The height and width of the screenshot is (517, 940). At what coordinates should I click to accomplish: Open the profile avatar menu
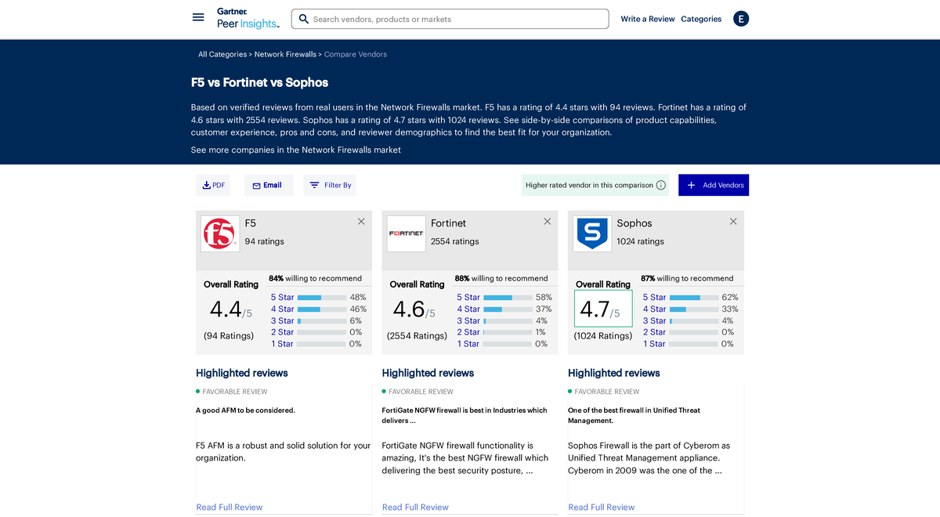(x=741, y=18)
